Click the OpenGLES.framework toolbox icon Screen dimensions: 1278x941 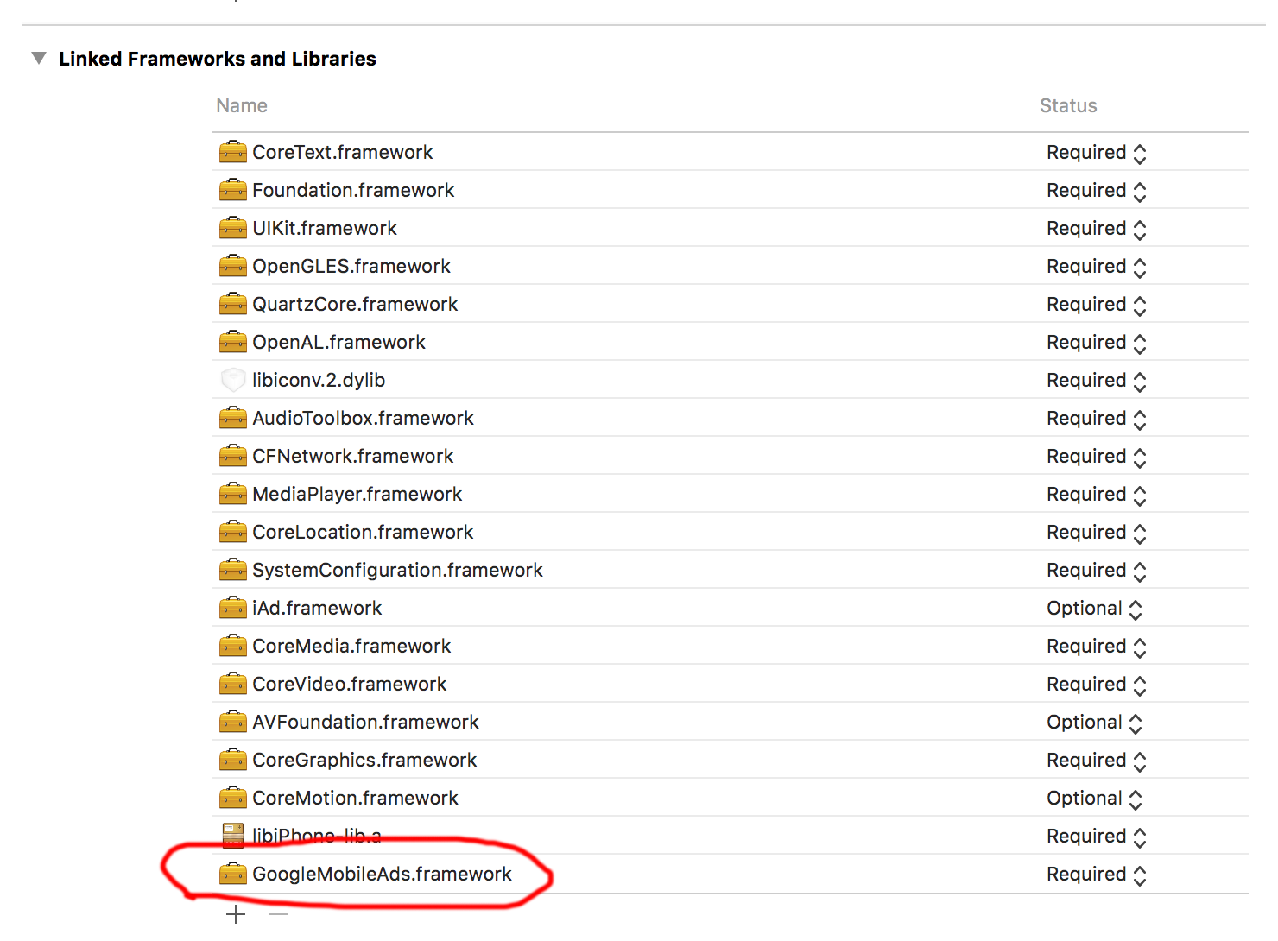[x=232, y=266]
